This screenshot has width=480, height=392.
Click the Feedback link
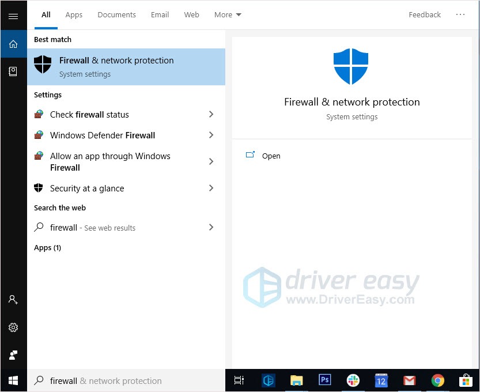424,14
